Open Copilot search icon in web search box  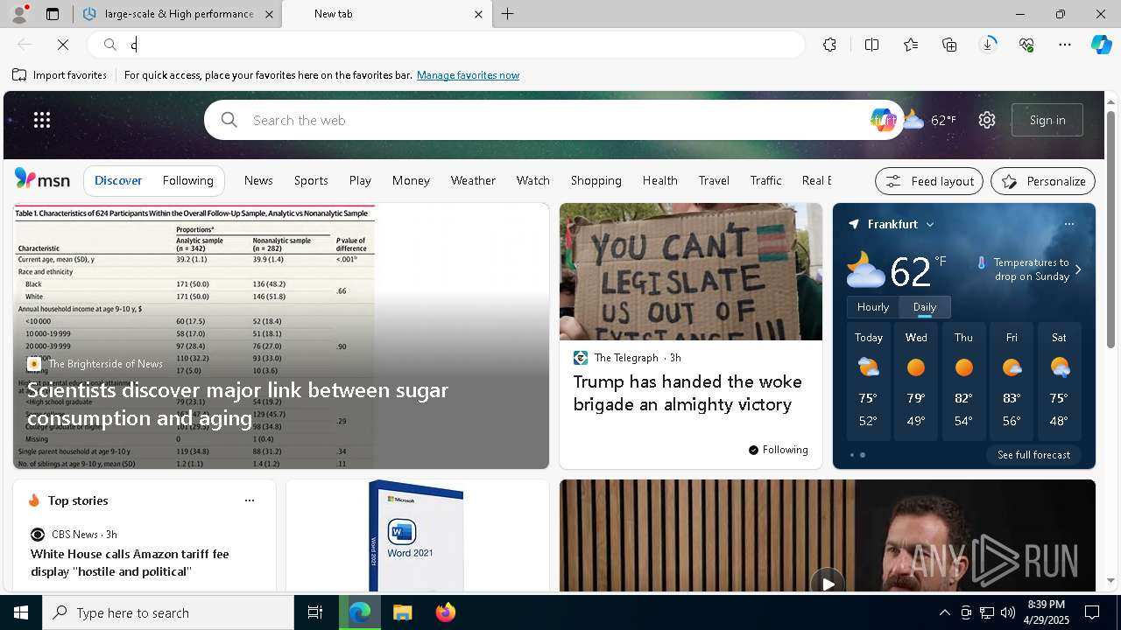(x=883, y=120)
